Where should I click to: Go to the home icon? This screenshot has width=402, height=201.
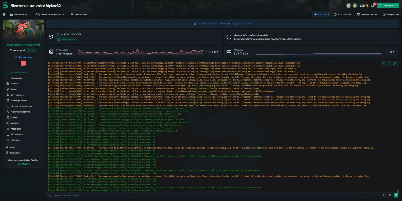click(x=4, y=14)
